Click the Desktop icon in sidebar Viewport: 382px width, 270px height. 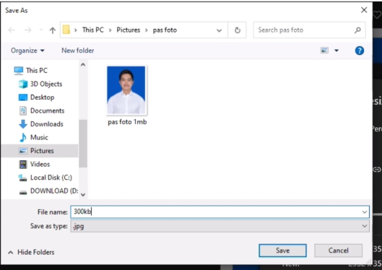pyautogui.click(x=23, y=97)
